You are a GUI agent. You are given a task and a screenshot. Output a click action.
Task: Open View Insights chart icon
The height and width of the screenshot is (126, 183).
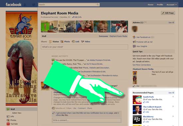134,46
